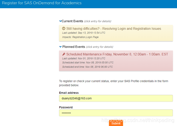Click the Last updated Sep 13 line
The height and width of the screenshot is (126, 177).
click(x=84, y=33)
